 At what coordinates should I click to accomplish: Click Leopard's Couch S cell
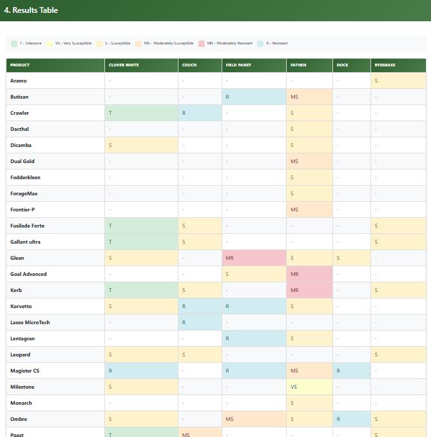[x=200, y=354]
